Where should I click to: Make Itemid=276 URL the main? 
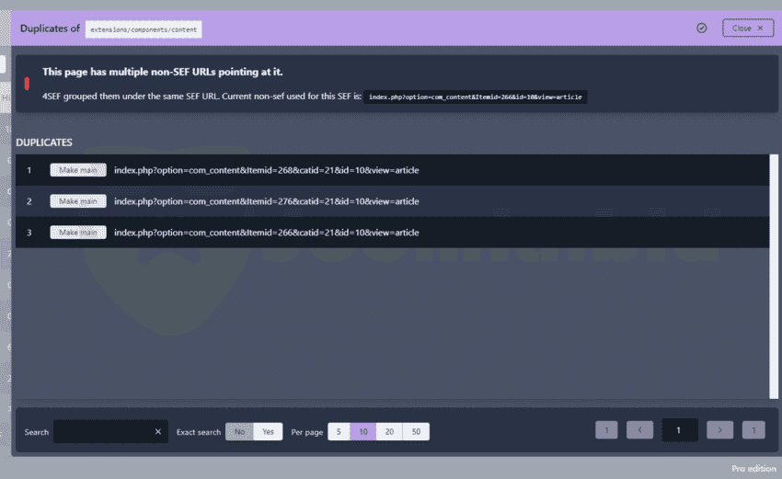pyautogui.click(x=78, y=201)
